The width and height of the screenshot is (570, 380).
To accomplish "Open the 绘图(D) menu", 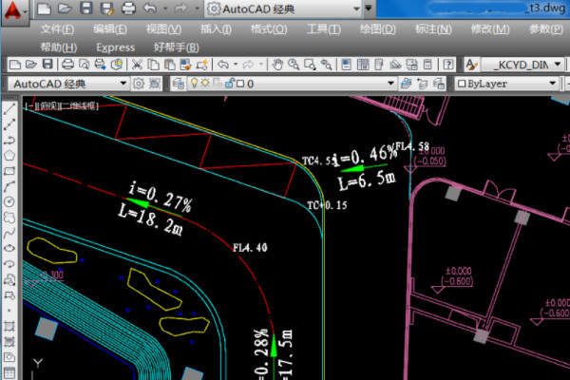I will [378, 28].
